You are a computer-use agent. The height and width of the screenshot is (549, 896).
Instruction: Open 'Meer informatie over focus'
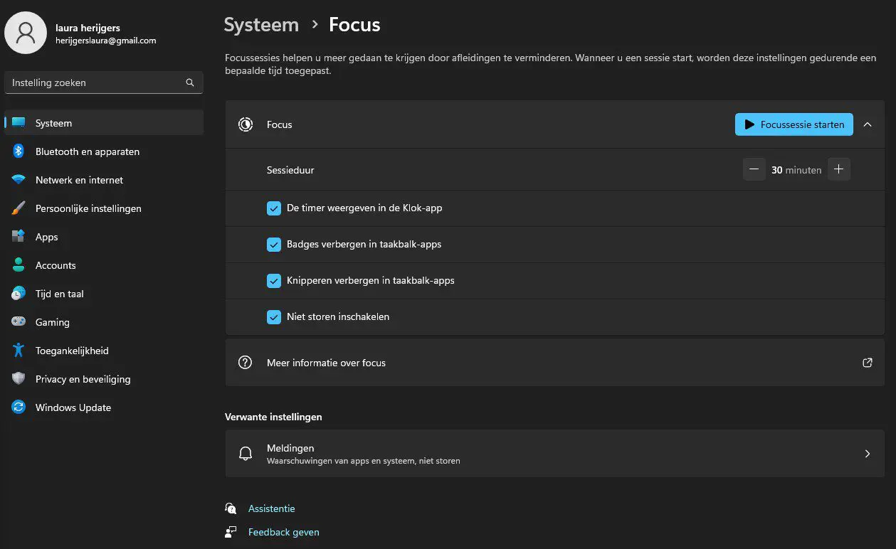[554, 363]
